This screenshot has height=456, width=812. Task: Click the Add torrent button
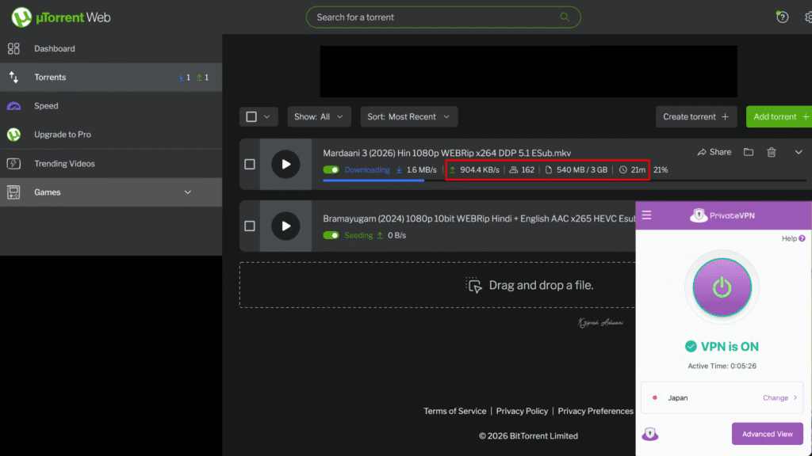[779, 117]
